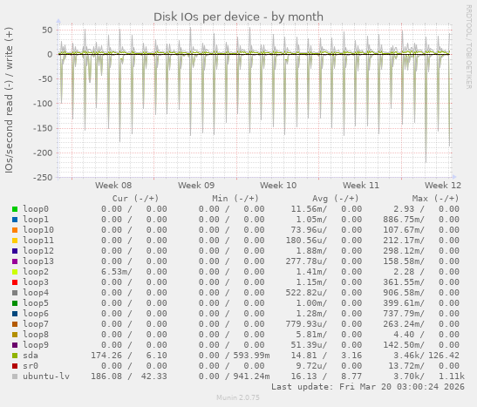This screenshot has width=477, height=407.
Task: Click the 'Min (-/+)' column header
Action: [x=235, y=199]
